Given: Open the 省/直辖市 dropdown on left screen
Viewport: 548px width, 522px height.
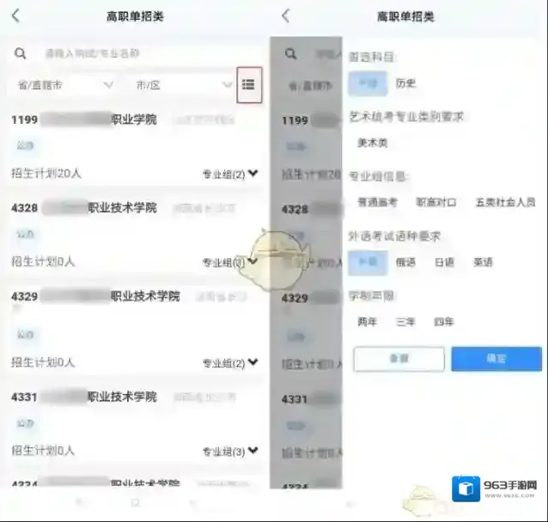Looking at the screenshot, I should click(x=65, y=85).
